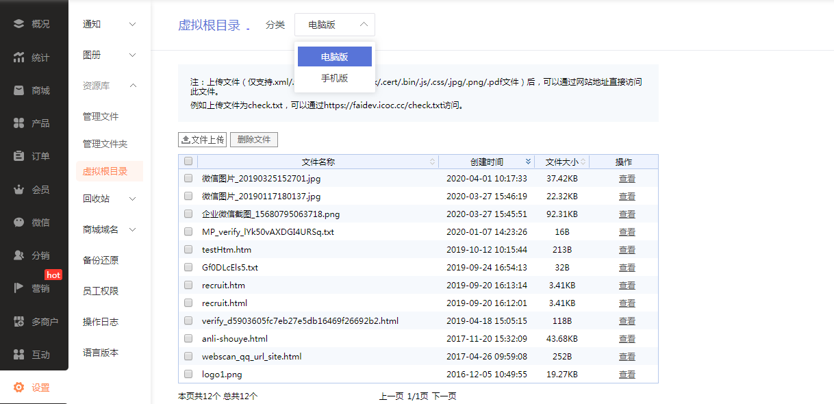This screenshot has height=404, width=834.
Task: Check the box for recruit.html
Action: 188,303
